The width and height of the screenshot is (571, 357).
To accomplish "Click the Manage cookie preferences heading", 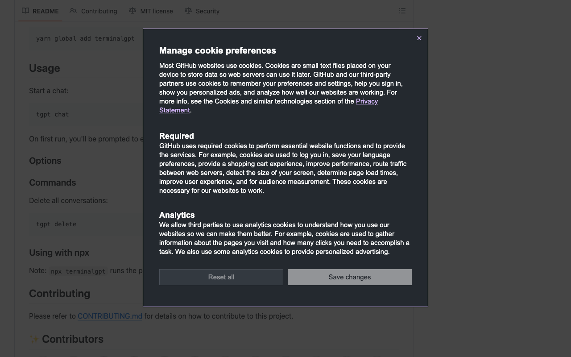I will (x=218, y=50).
